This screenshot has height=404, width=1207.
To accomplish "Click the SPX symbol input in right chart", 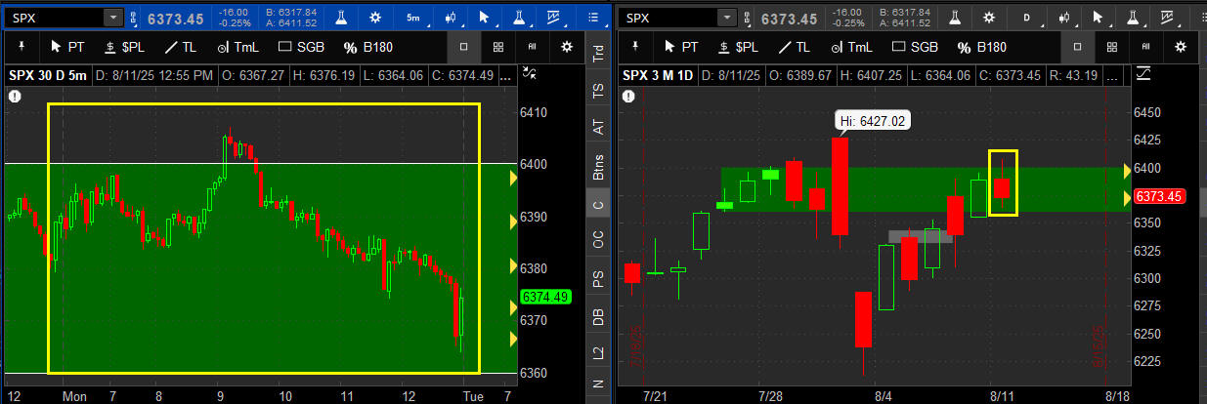I will (668, 18).
